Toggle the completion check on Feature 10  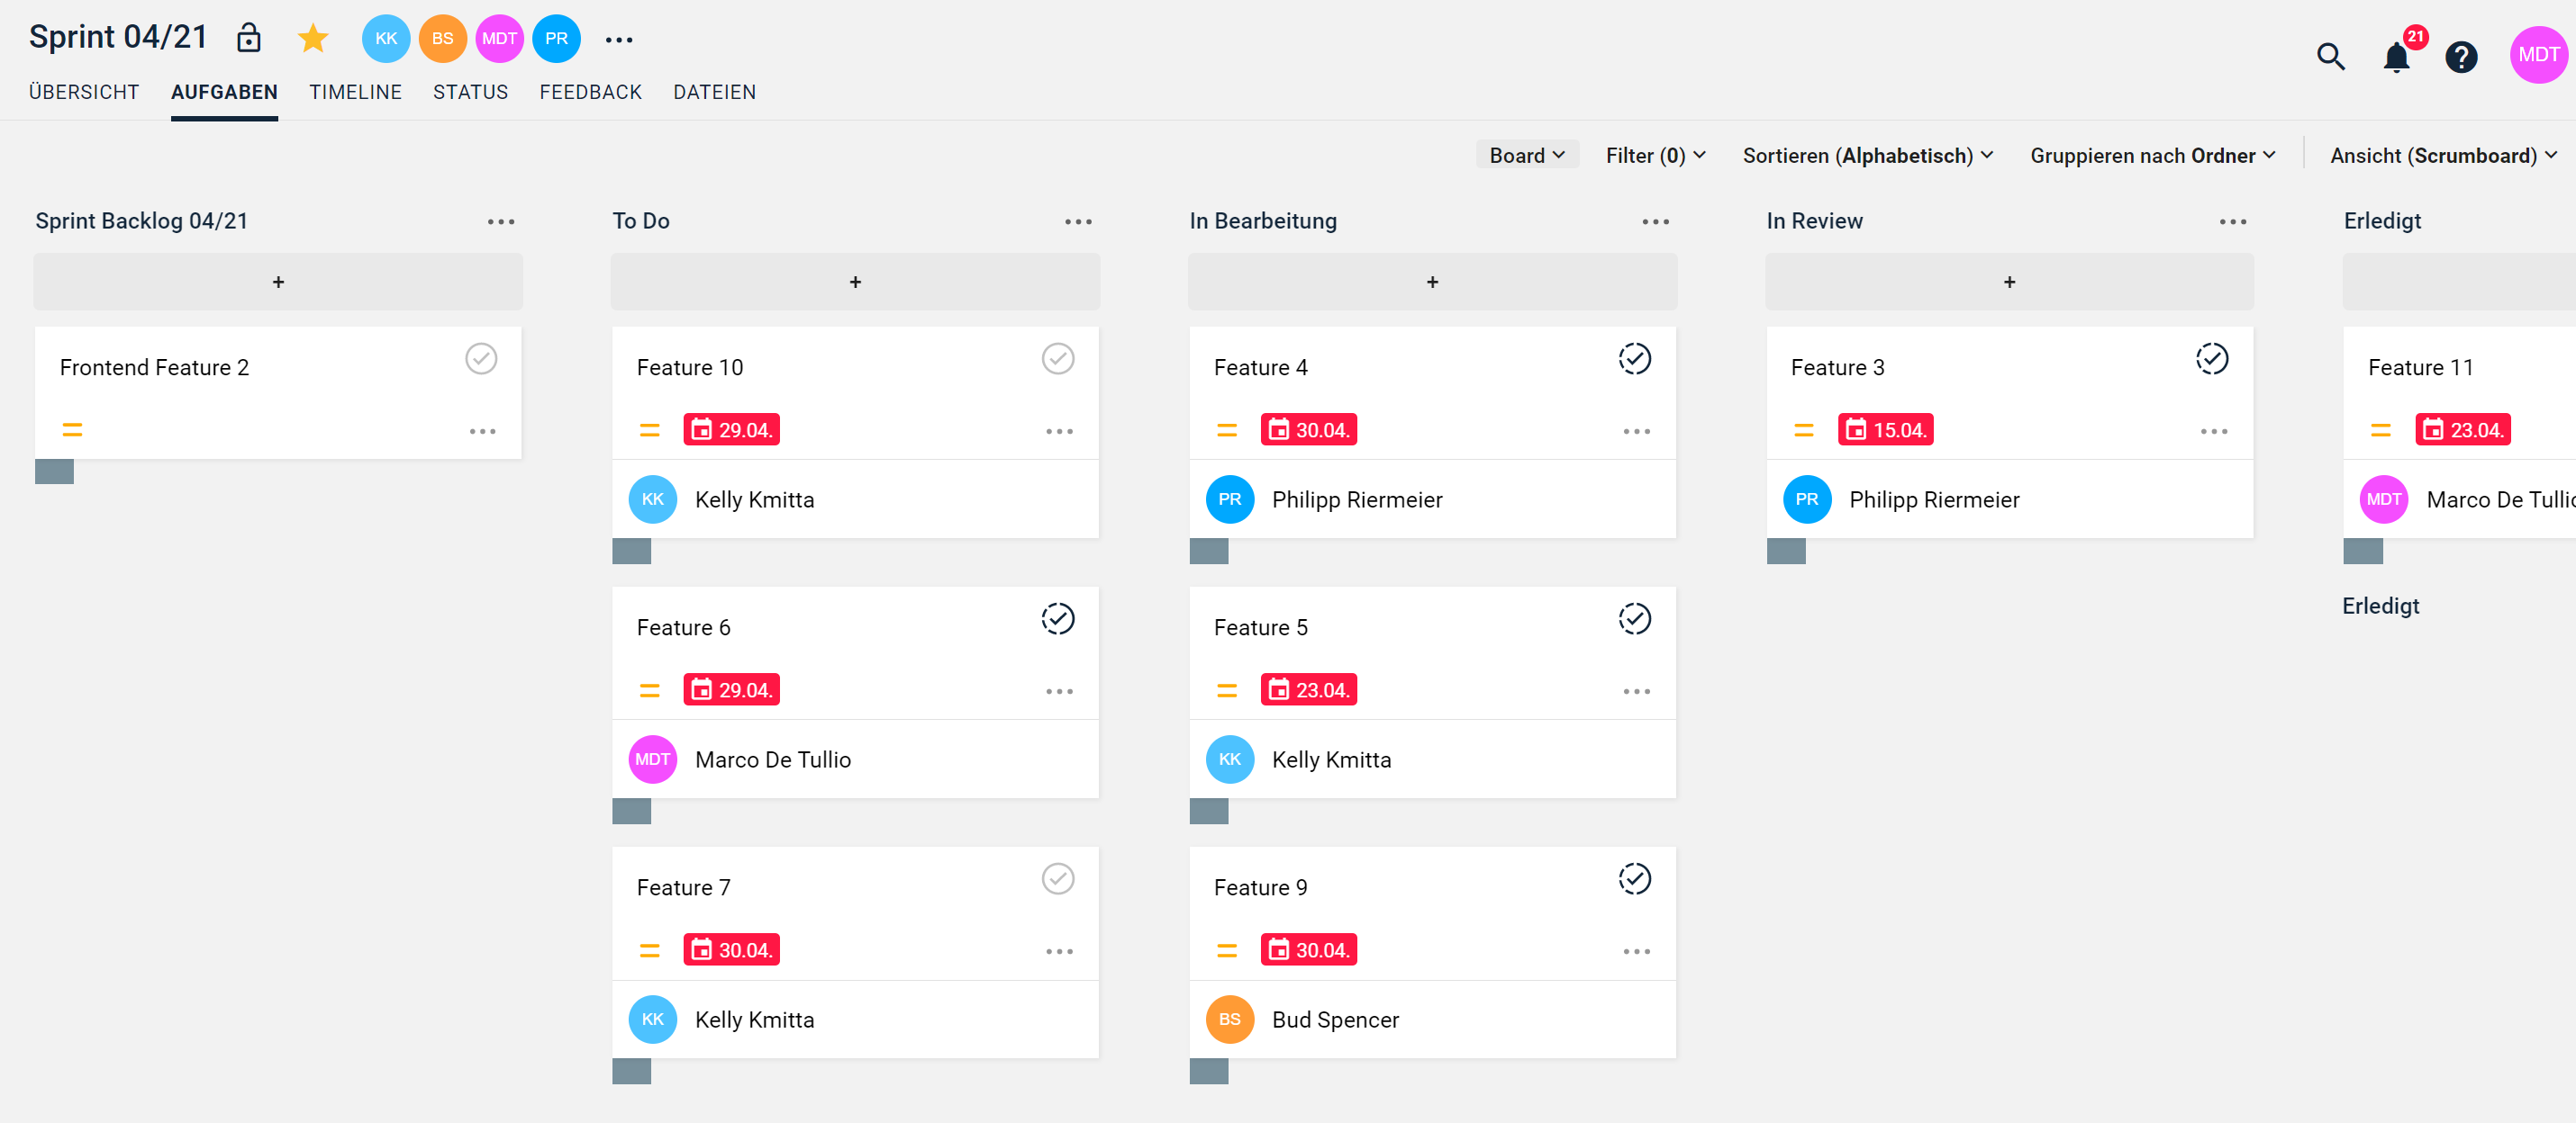pos(1058,359)
